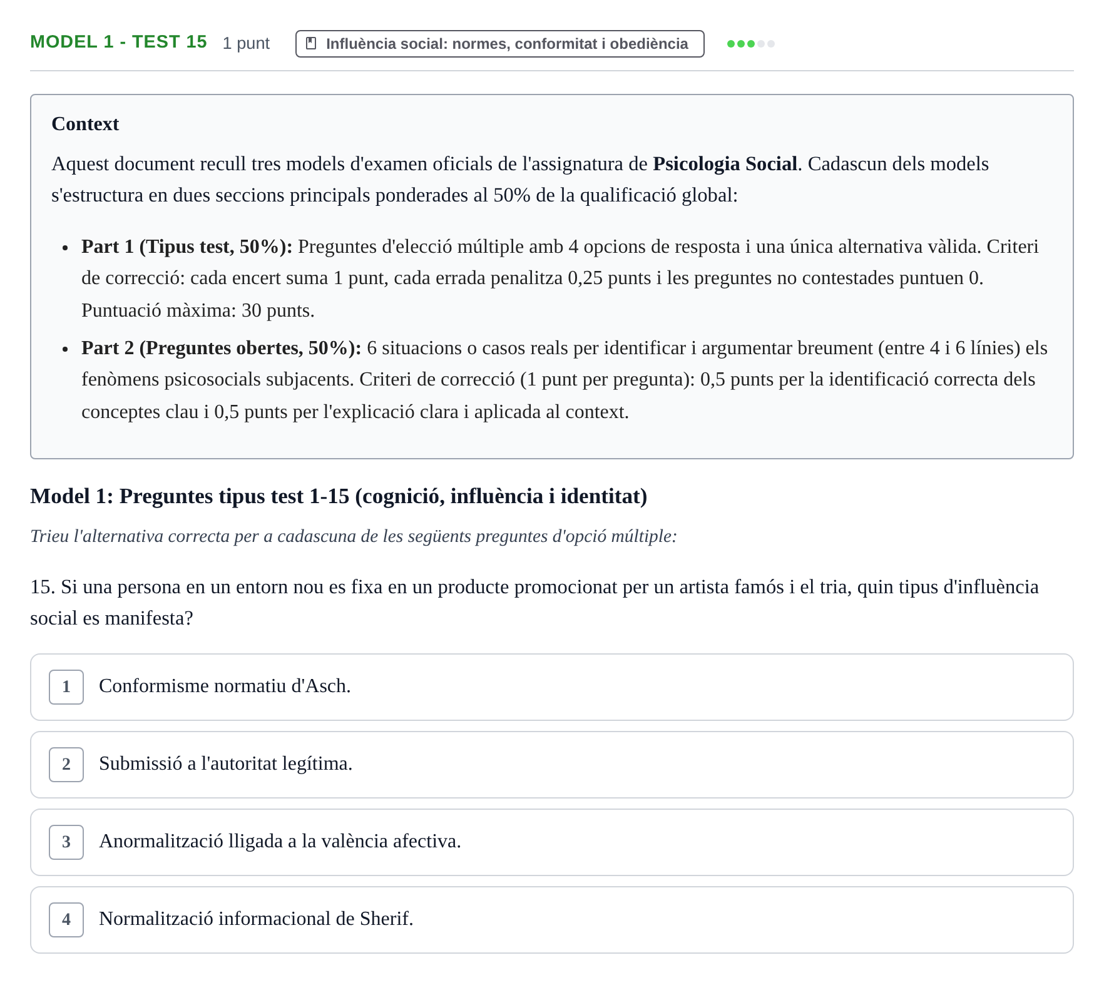The width and height of the screenshot is (1104, 985).
Task: Click the 'Trieu l'alternativa correcta' instruction
Action: coord(354,536)
